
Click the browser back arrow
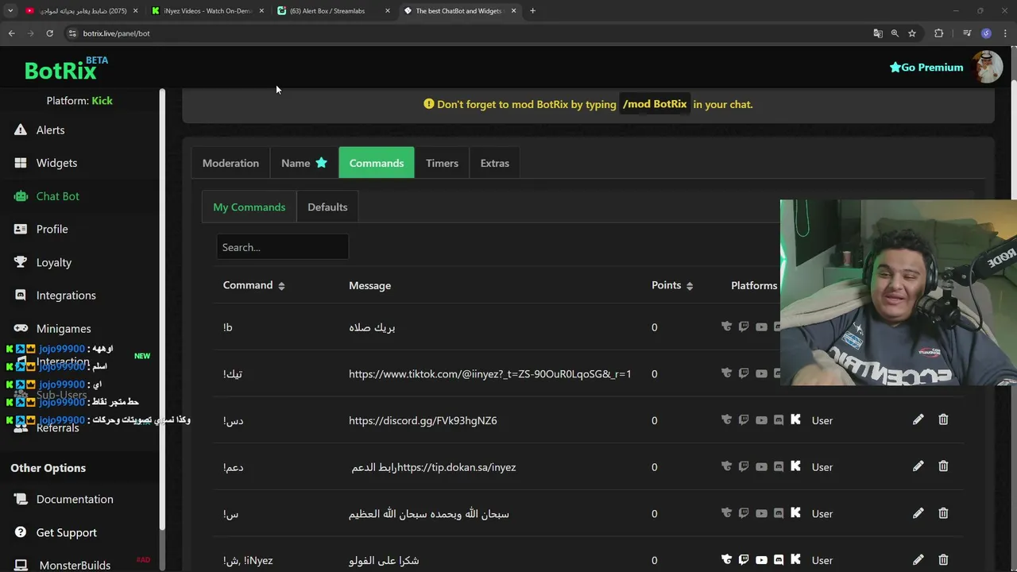pyautogui.click(x=12, y=33)
